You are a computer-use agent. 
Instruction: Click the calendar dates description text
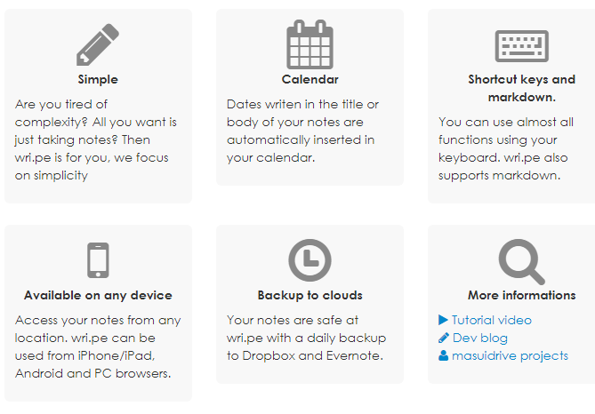303,131
